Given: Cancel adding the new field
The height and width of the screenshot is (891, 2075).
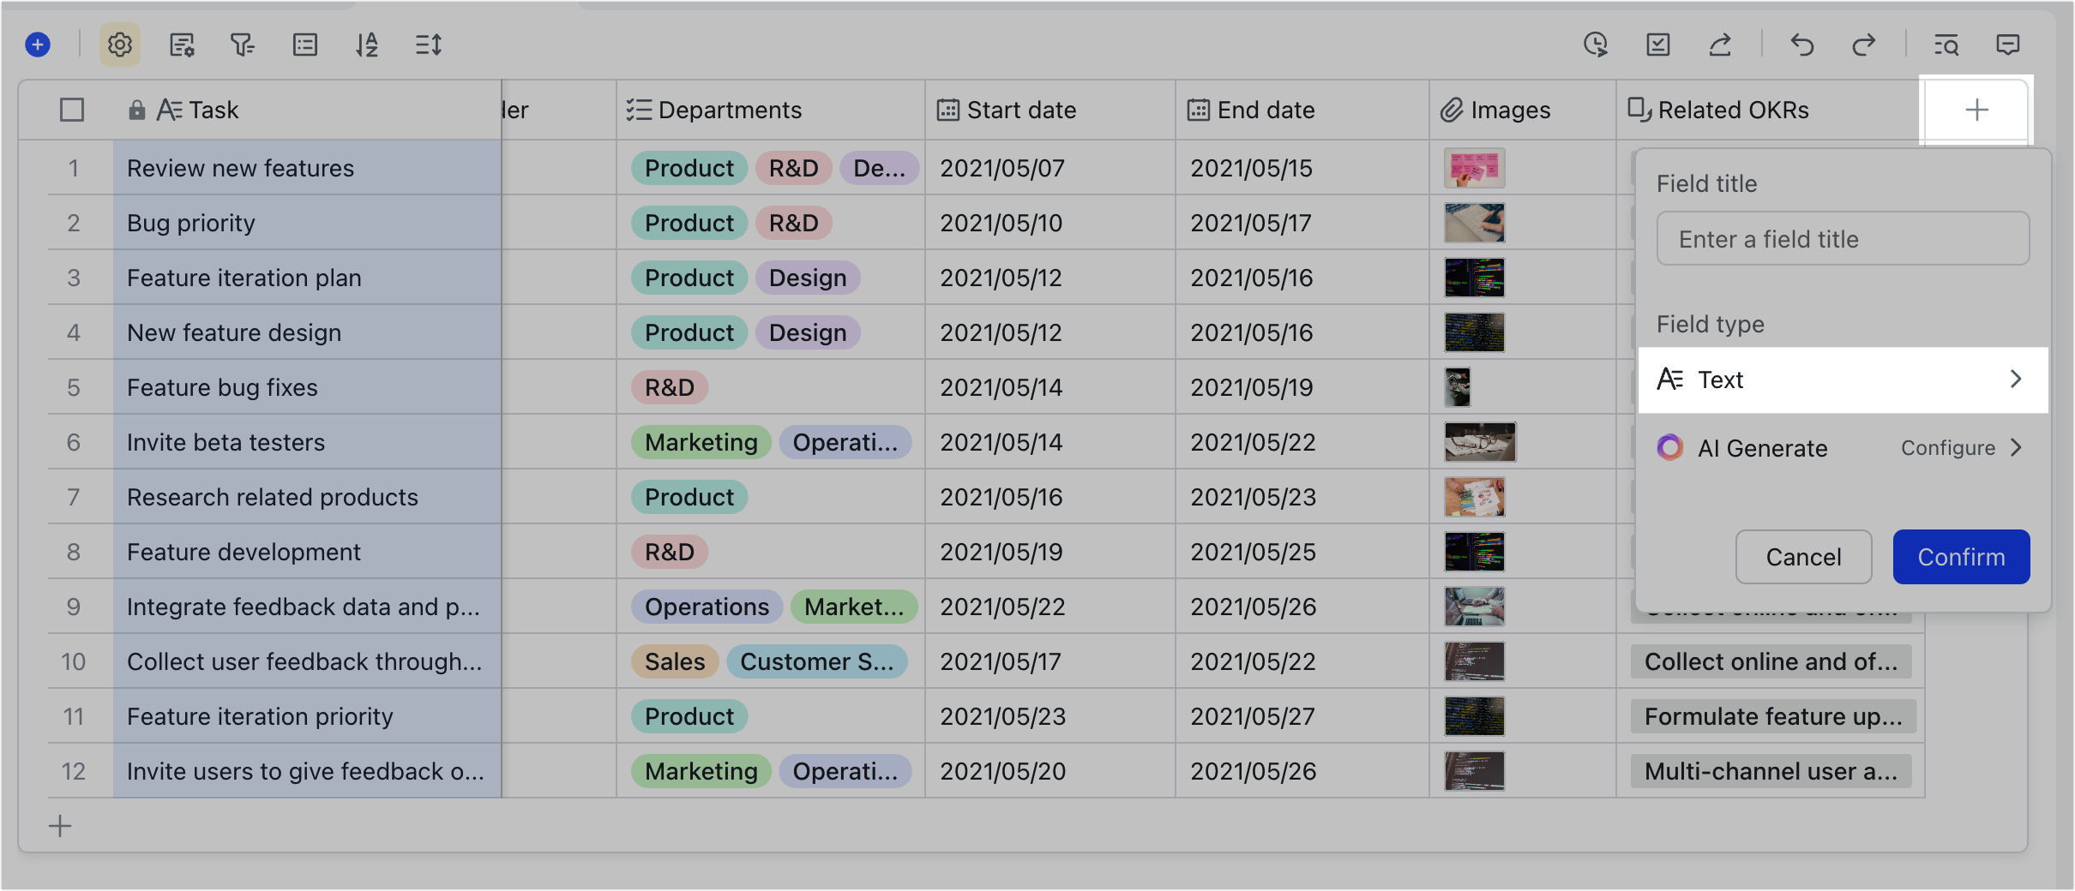Looking at the screenshot, I should pyautogui.click(x=1803, y=557).
